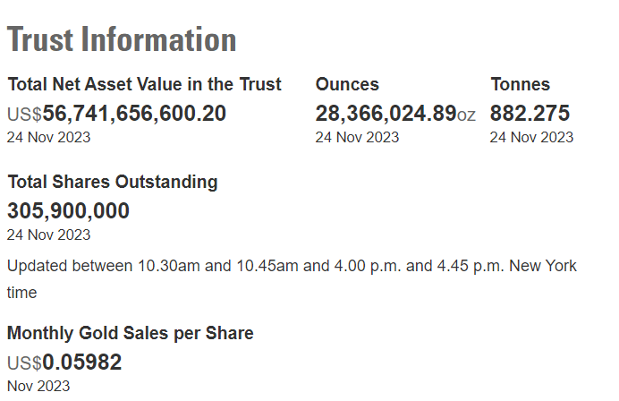Click the Trust Information heading
Image resolution: width=619 pixels, height=401 pixels.
click(x=122, y=40)
